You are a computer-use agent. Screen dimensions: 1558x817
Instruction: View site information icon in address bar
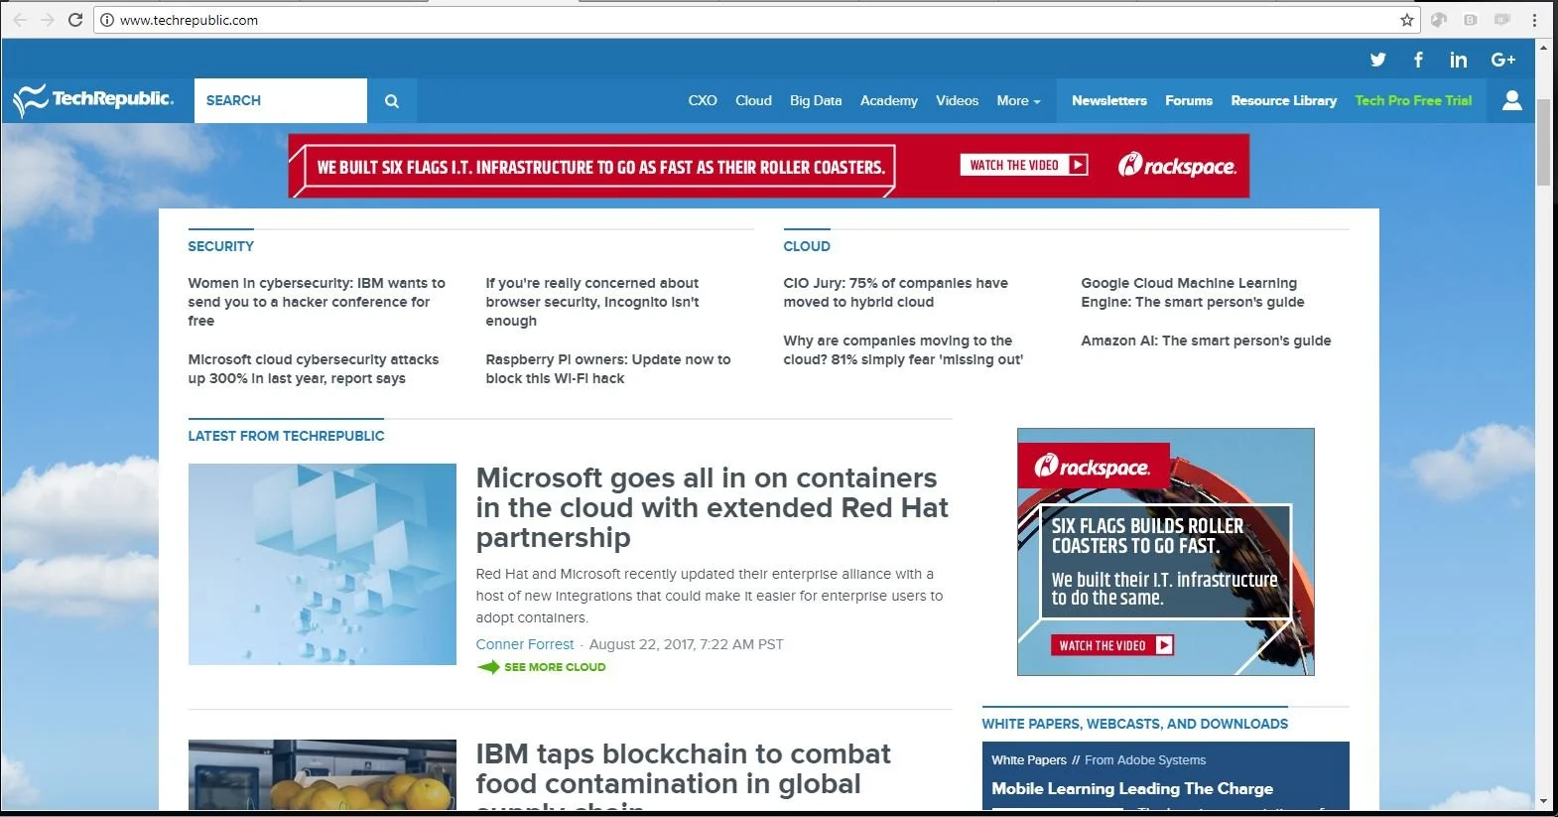click(107, 20)
